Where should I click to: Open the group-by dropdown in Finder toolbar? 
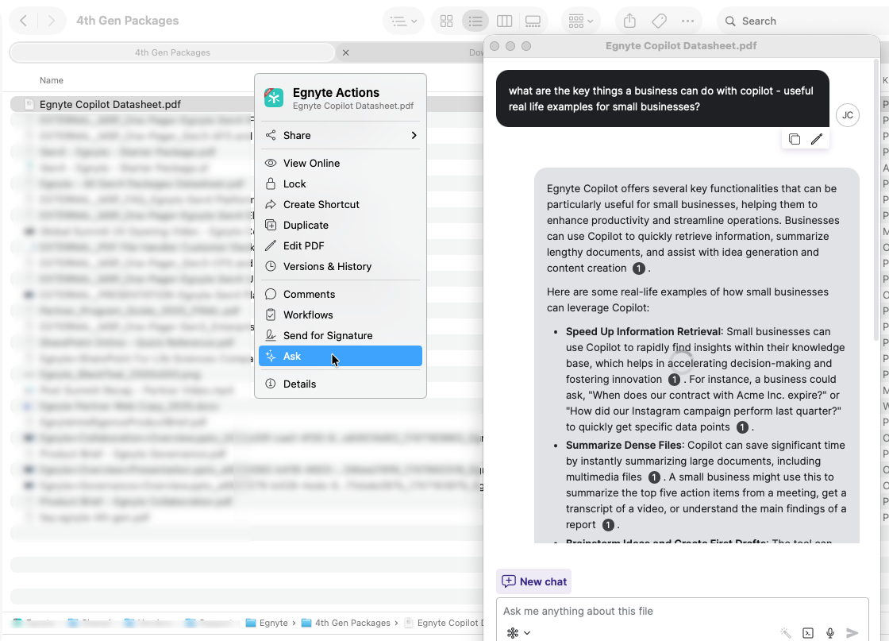(x=580, y=21)
